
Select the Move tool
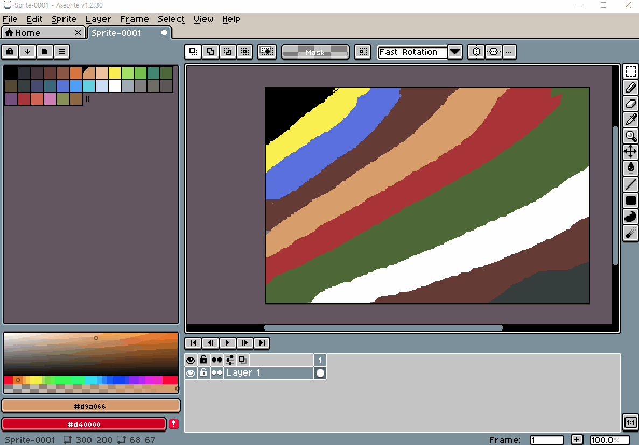point(630,152)
